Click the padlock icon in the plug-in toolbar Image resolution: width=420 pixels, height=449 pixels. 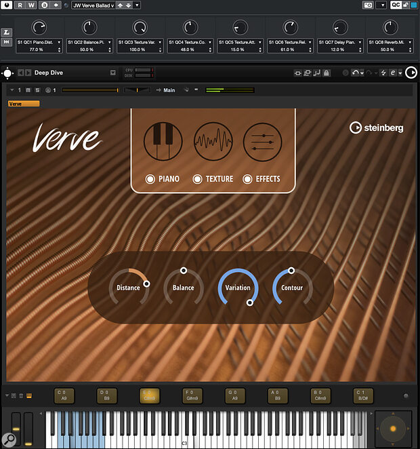(326, 73)
